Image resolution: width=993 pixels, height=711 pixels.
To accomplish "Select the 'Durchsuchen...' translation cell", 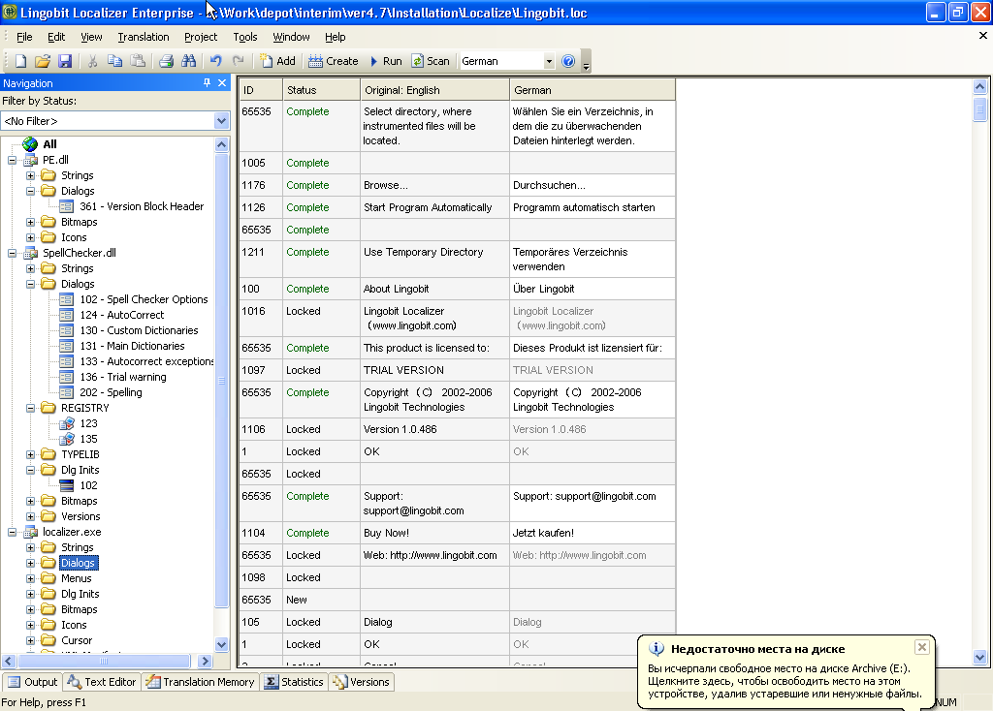I will click(x=593, y=185).
